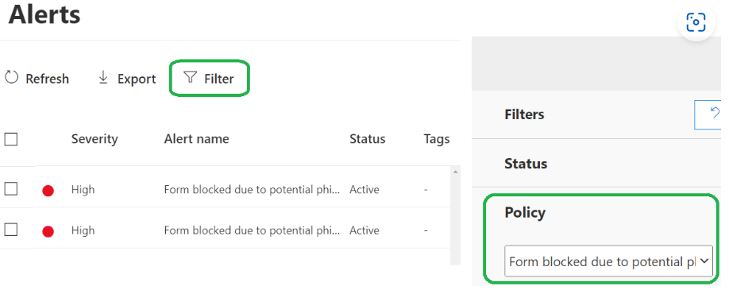Click the Tags column header
Screen dimensions: 729x290
[437, 139]
